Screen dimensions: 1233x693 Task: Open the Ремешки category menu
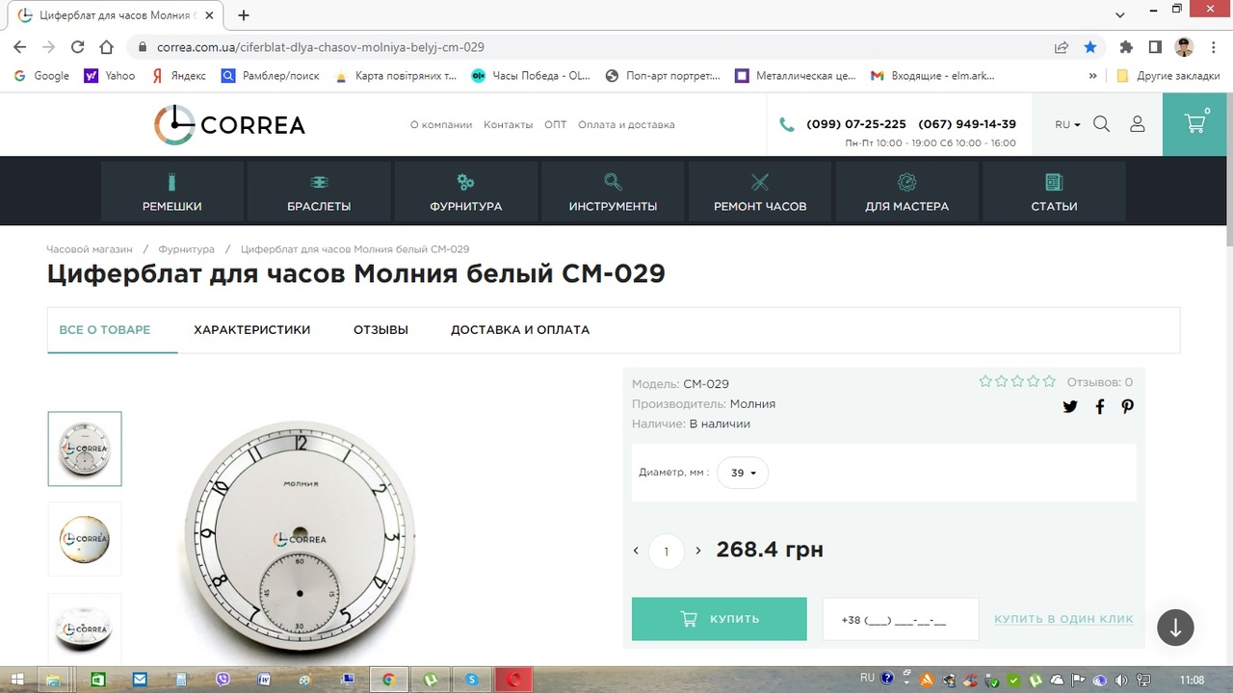click(172, 192)
